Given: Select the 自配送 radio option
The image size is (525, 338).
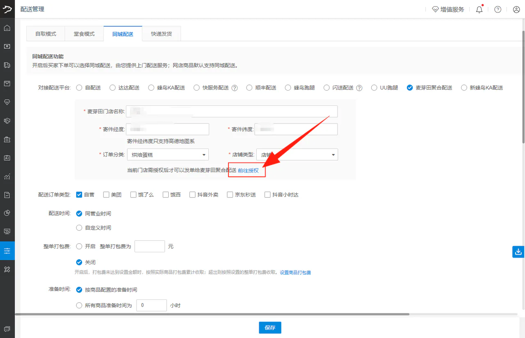Looking at the screenshot, I should 79,88.
